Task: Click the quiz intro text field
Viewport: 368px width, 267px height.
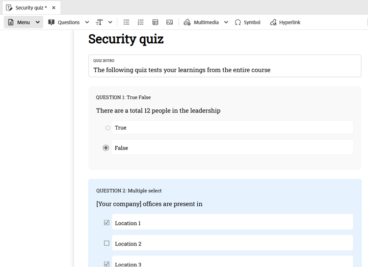Action: 225,66
